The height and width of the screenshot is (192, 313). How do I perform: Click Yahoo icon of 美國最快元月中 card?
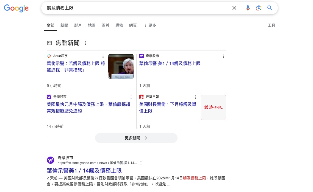coord(49,97)
